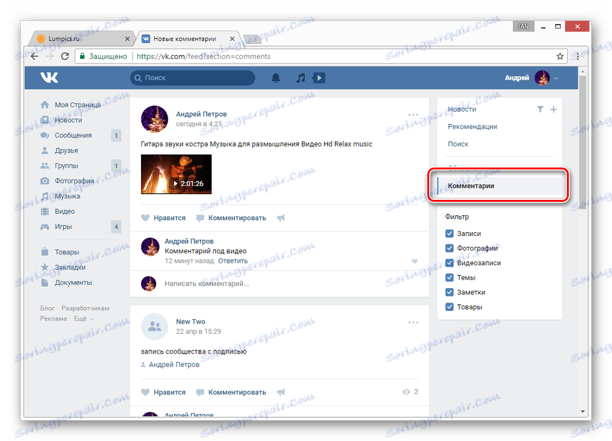Click the news filter funnel icon

540,109
